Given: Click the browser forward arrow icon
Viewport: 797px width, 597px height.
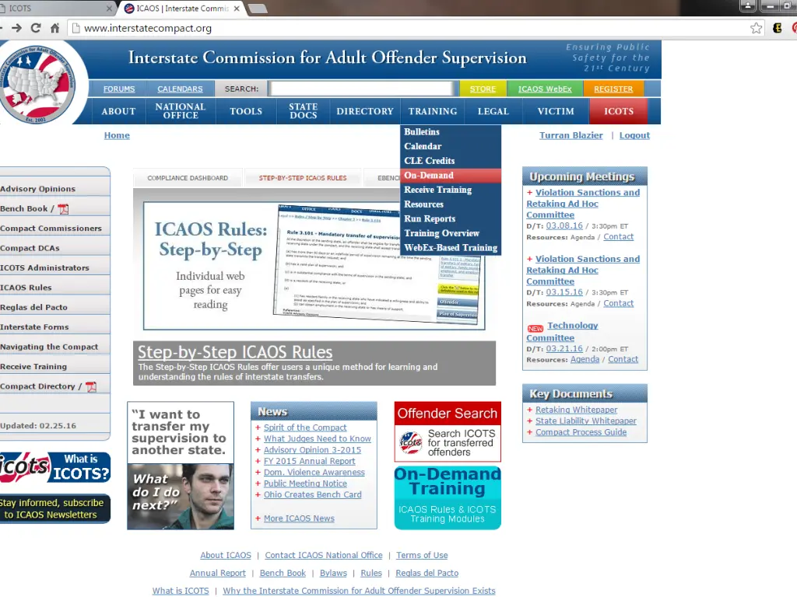Looking at the screenshot, I should (16, 28).
